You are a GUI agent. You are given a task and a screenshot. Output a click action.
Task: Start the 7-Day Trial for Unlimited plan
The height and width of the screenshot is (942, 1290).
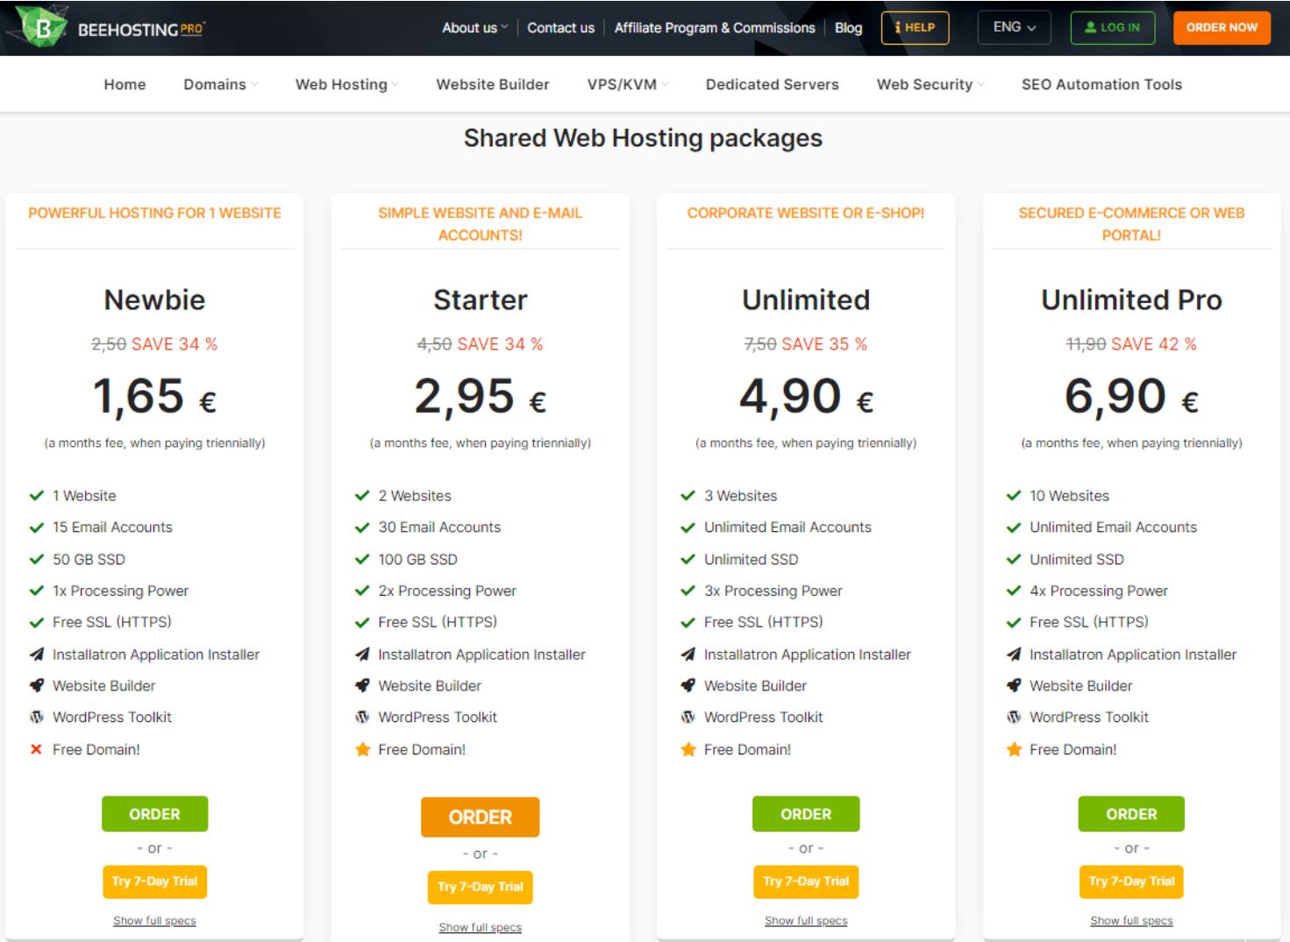[805, 882]
